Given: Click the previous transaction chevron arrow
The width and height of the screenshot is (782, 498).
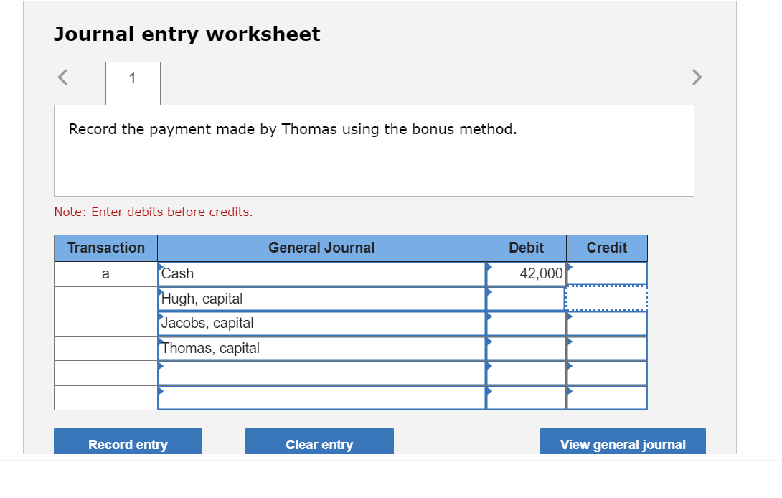Looking at the screenshot, I should (62, 77).
